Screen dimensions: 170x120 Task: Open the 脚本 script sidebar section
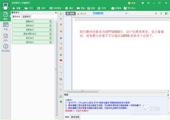[6, 16]
